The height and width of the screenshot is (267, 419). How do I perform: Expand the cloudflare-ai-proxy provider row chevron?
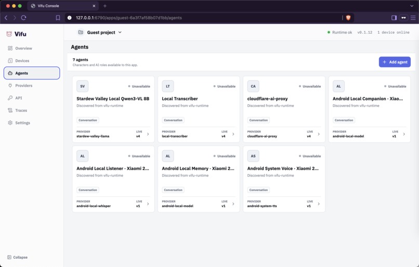pyautogui.click(x=319, y=134)
